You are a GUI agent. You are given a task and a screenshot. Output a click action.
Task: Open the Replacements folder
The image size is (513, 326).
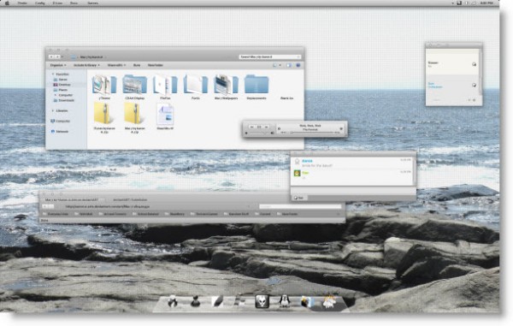(x=256, y=86)
